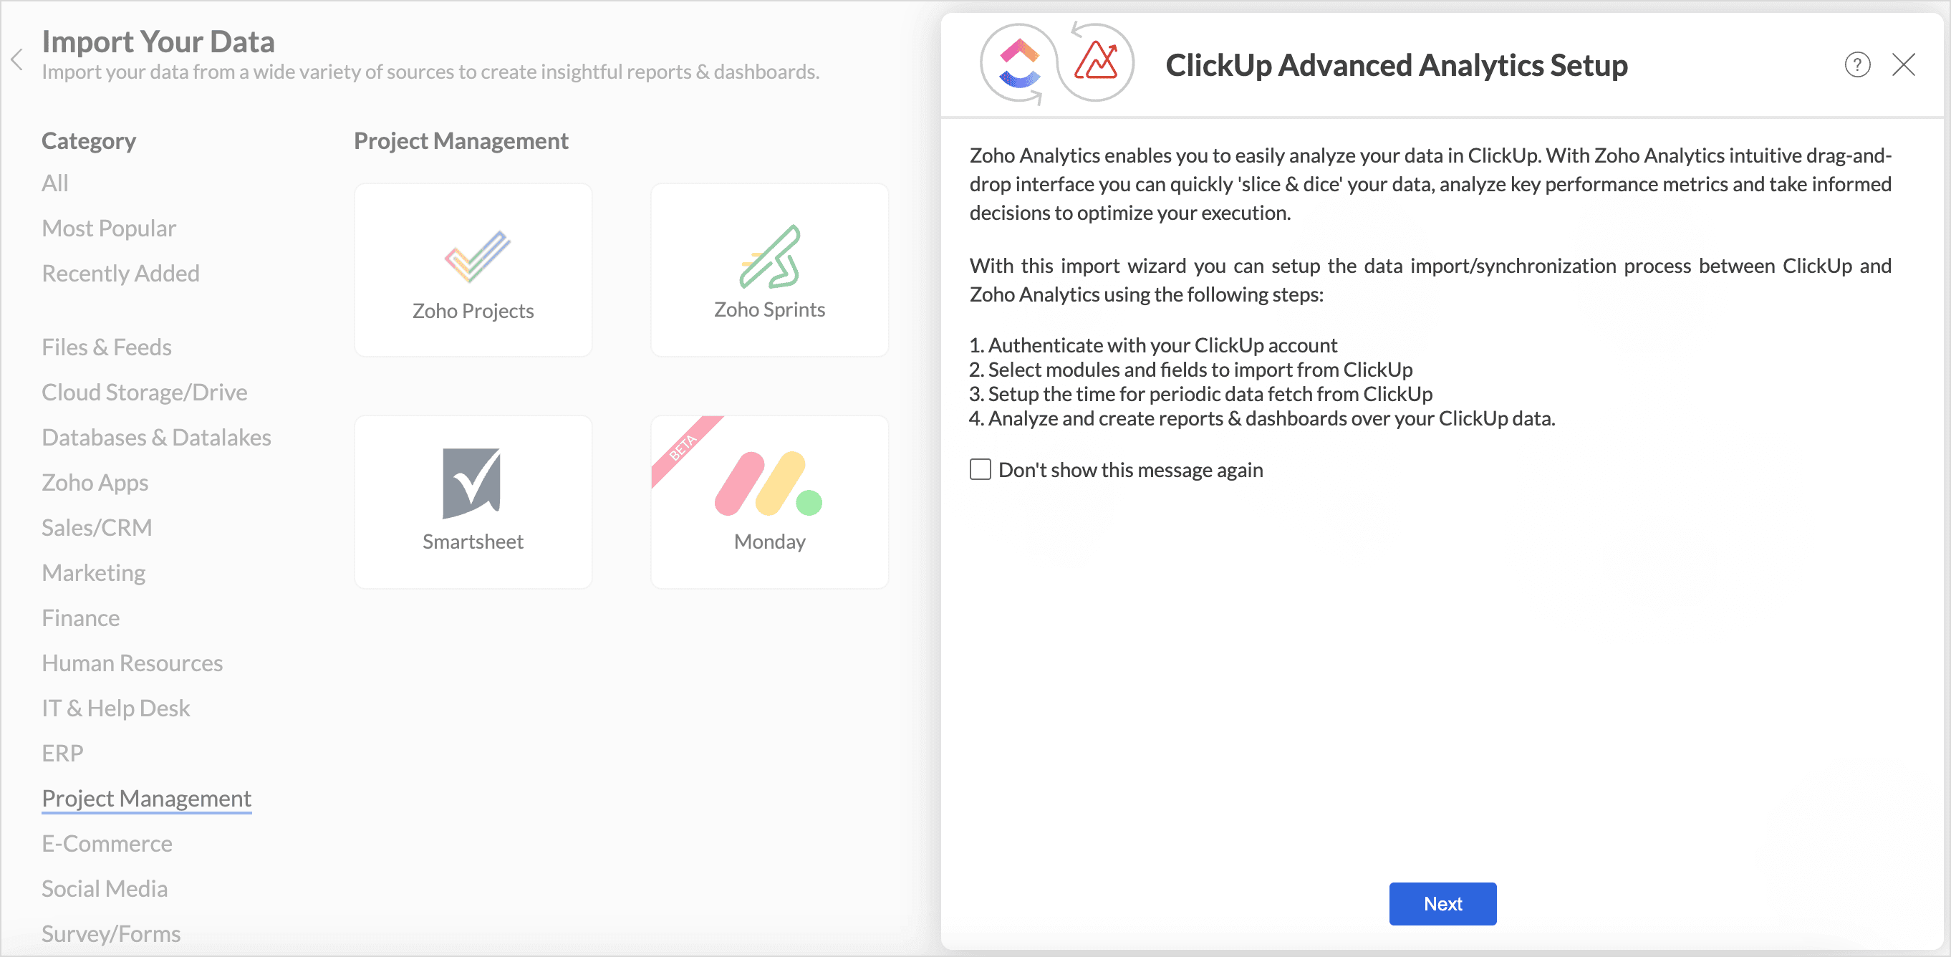
Task: Select the Recently Added category
Action: (121, 274)
